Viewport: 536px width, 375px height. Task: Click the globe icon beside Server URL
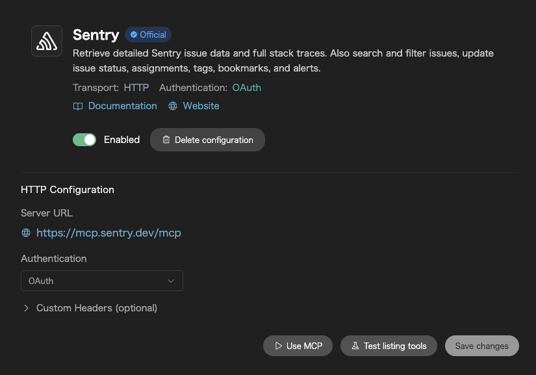coord(26,233)
